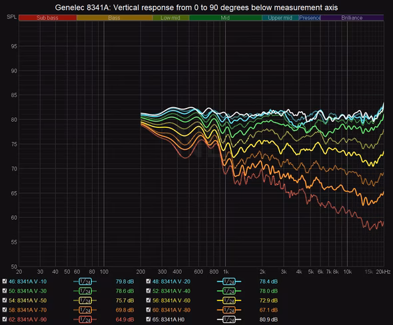Select the 46: 8341A V -10 legend label
393x325 pixels.
[x=27, y=282]
